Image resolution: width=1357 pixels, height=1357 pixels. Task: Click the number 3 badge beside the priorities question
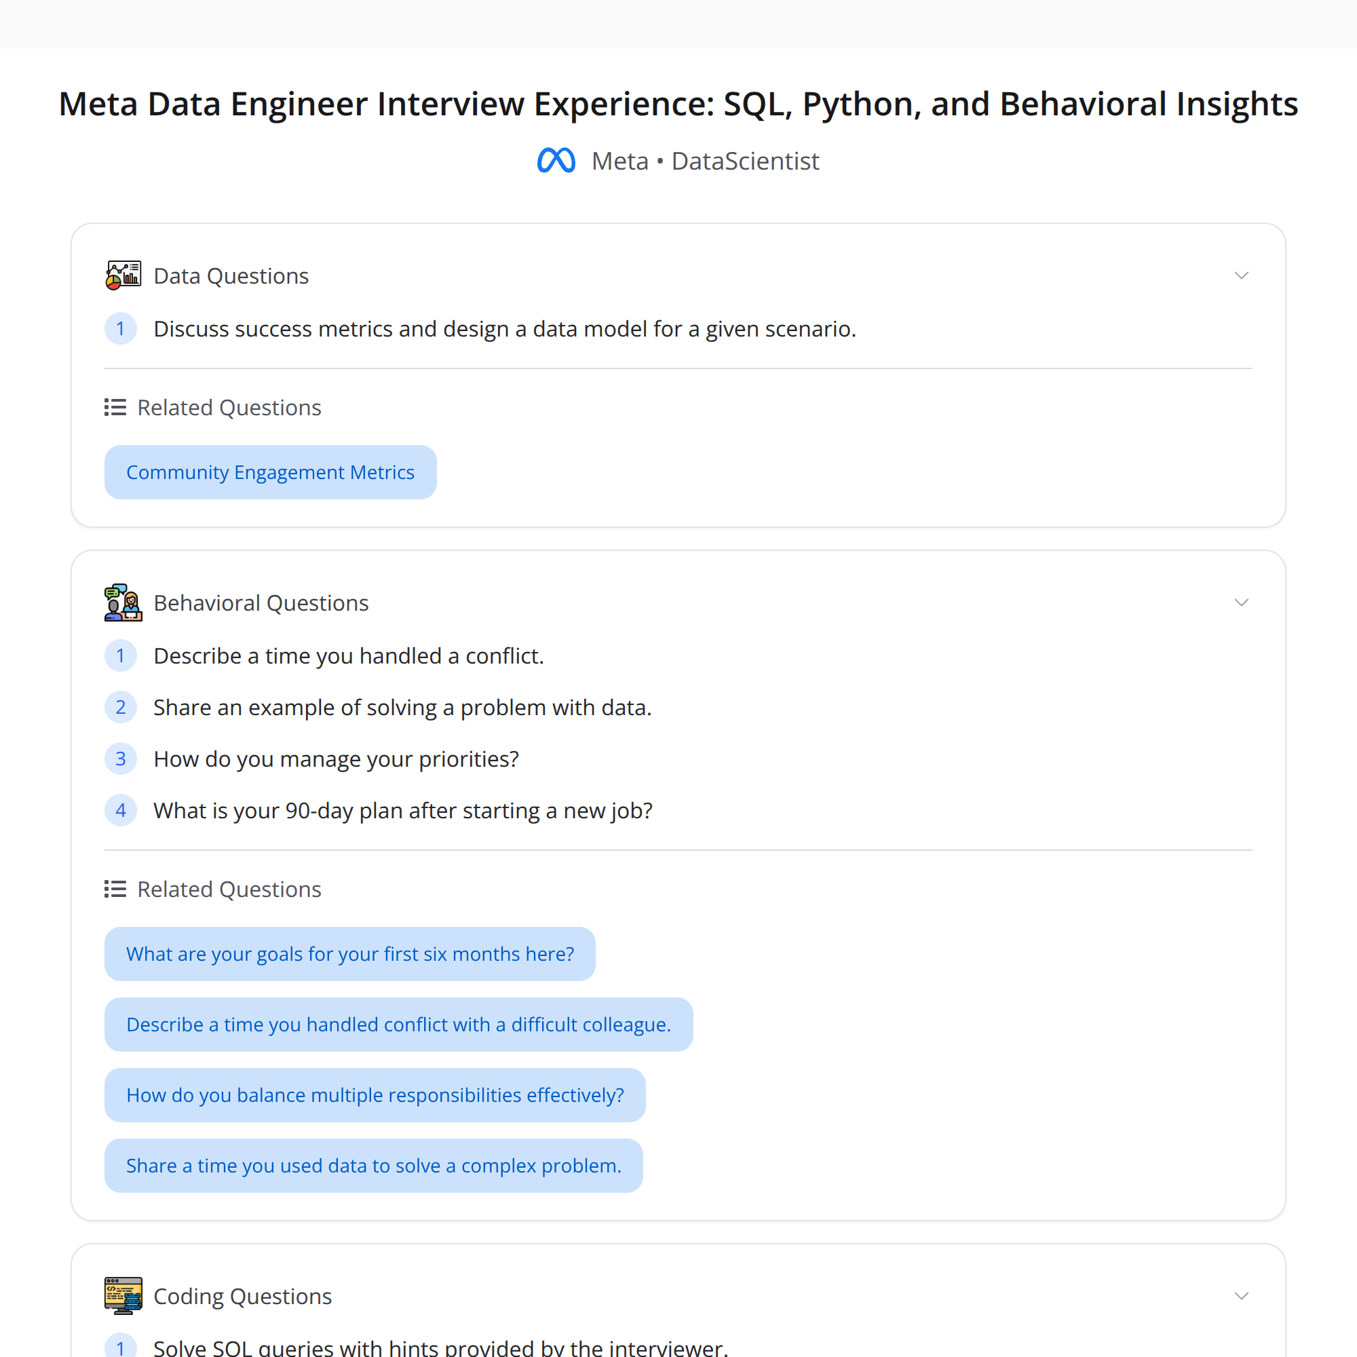[x=121, y=759]
